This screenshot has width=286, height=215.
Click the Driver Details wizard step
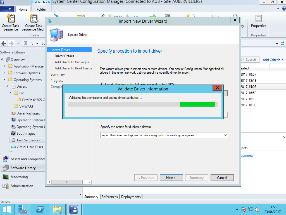(65, 56)
